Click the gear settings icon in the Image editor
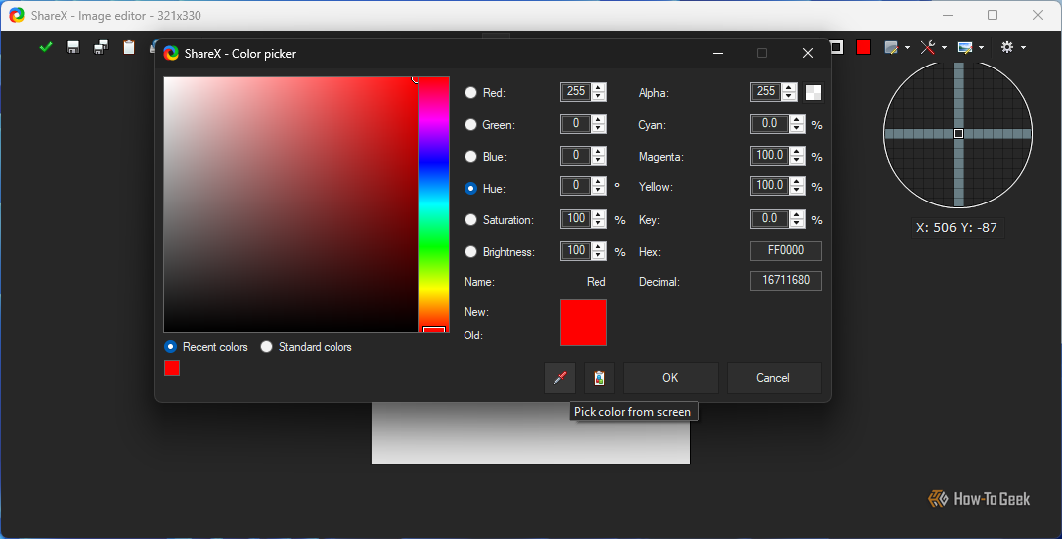This screenshot has width=1062, height=539. (x=1007, y=47)
